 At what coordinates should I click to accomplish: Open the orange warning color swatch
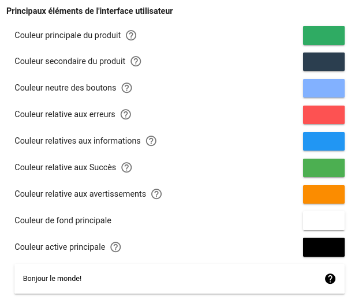point(324,194)
